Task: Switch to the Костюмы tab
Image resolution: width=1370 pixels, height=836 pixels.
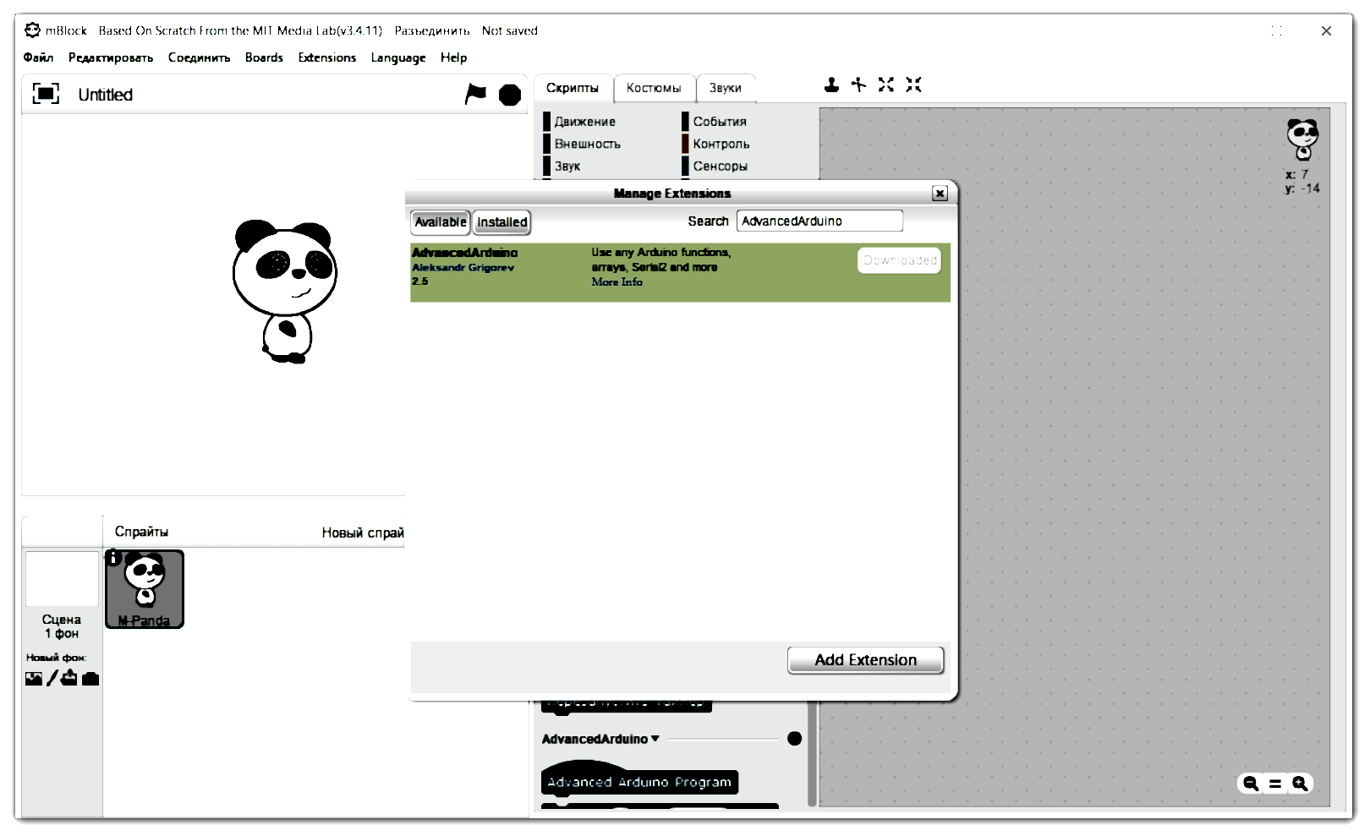Action: (653, 88)
